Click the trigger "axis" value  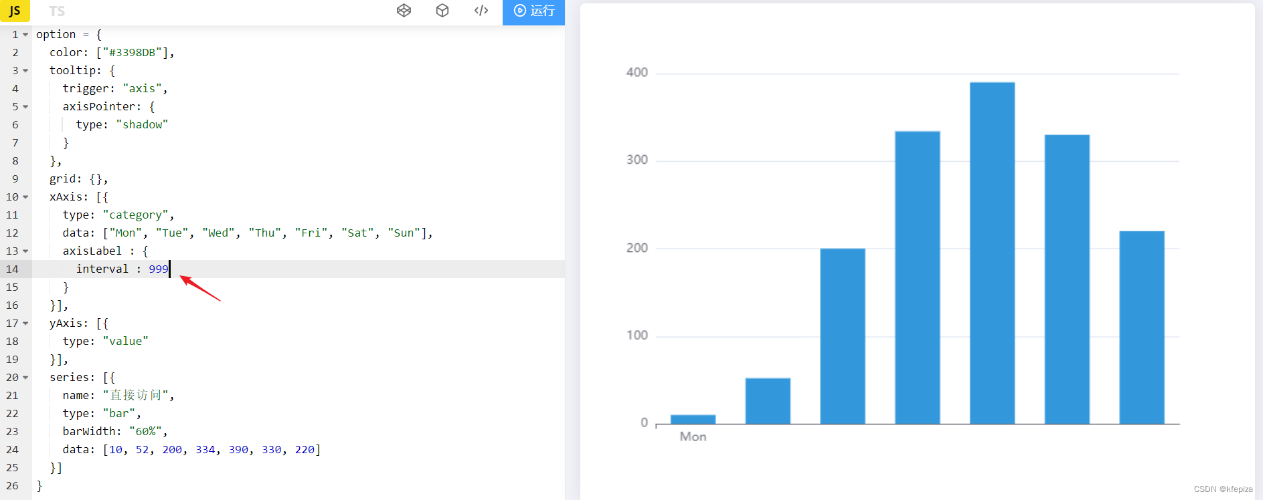coord(142,88)
